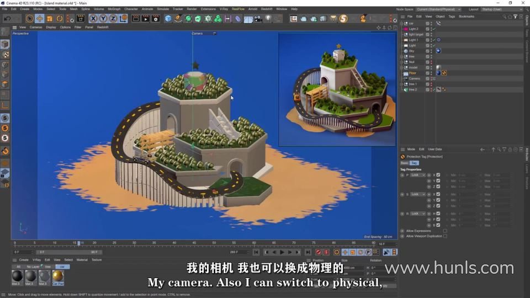Go to start of animation
The width and height of the screenshot is (530, 298).
pyautogui.click(x=256, y=252)
